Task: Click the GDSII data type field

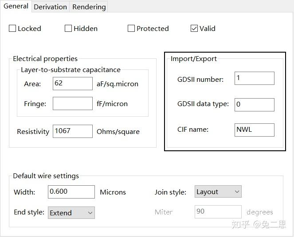Action: tap(255, 104)
